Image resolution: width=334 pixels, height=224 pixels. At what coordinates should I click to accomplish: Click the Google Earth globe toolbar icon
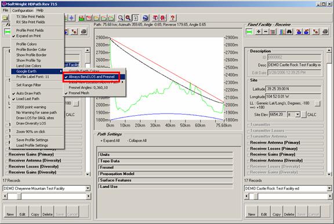coord(146,18)
